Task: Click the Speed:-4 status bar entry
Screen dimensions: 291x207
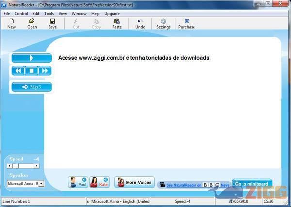Action: (182, 201)
